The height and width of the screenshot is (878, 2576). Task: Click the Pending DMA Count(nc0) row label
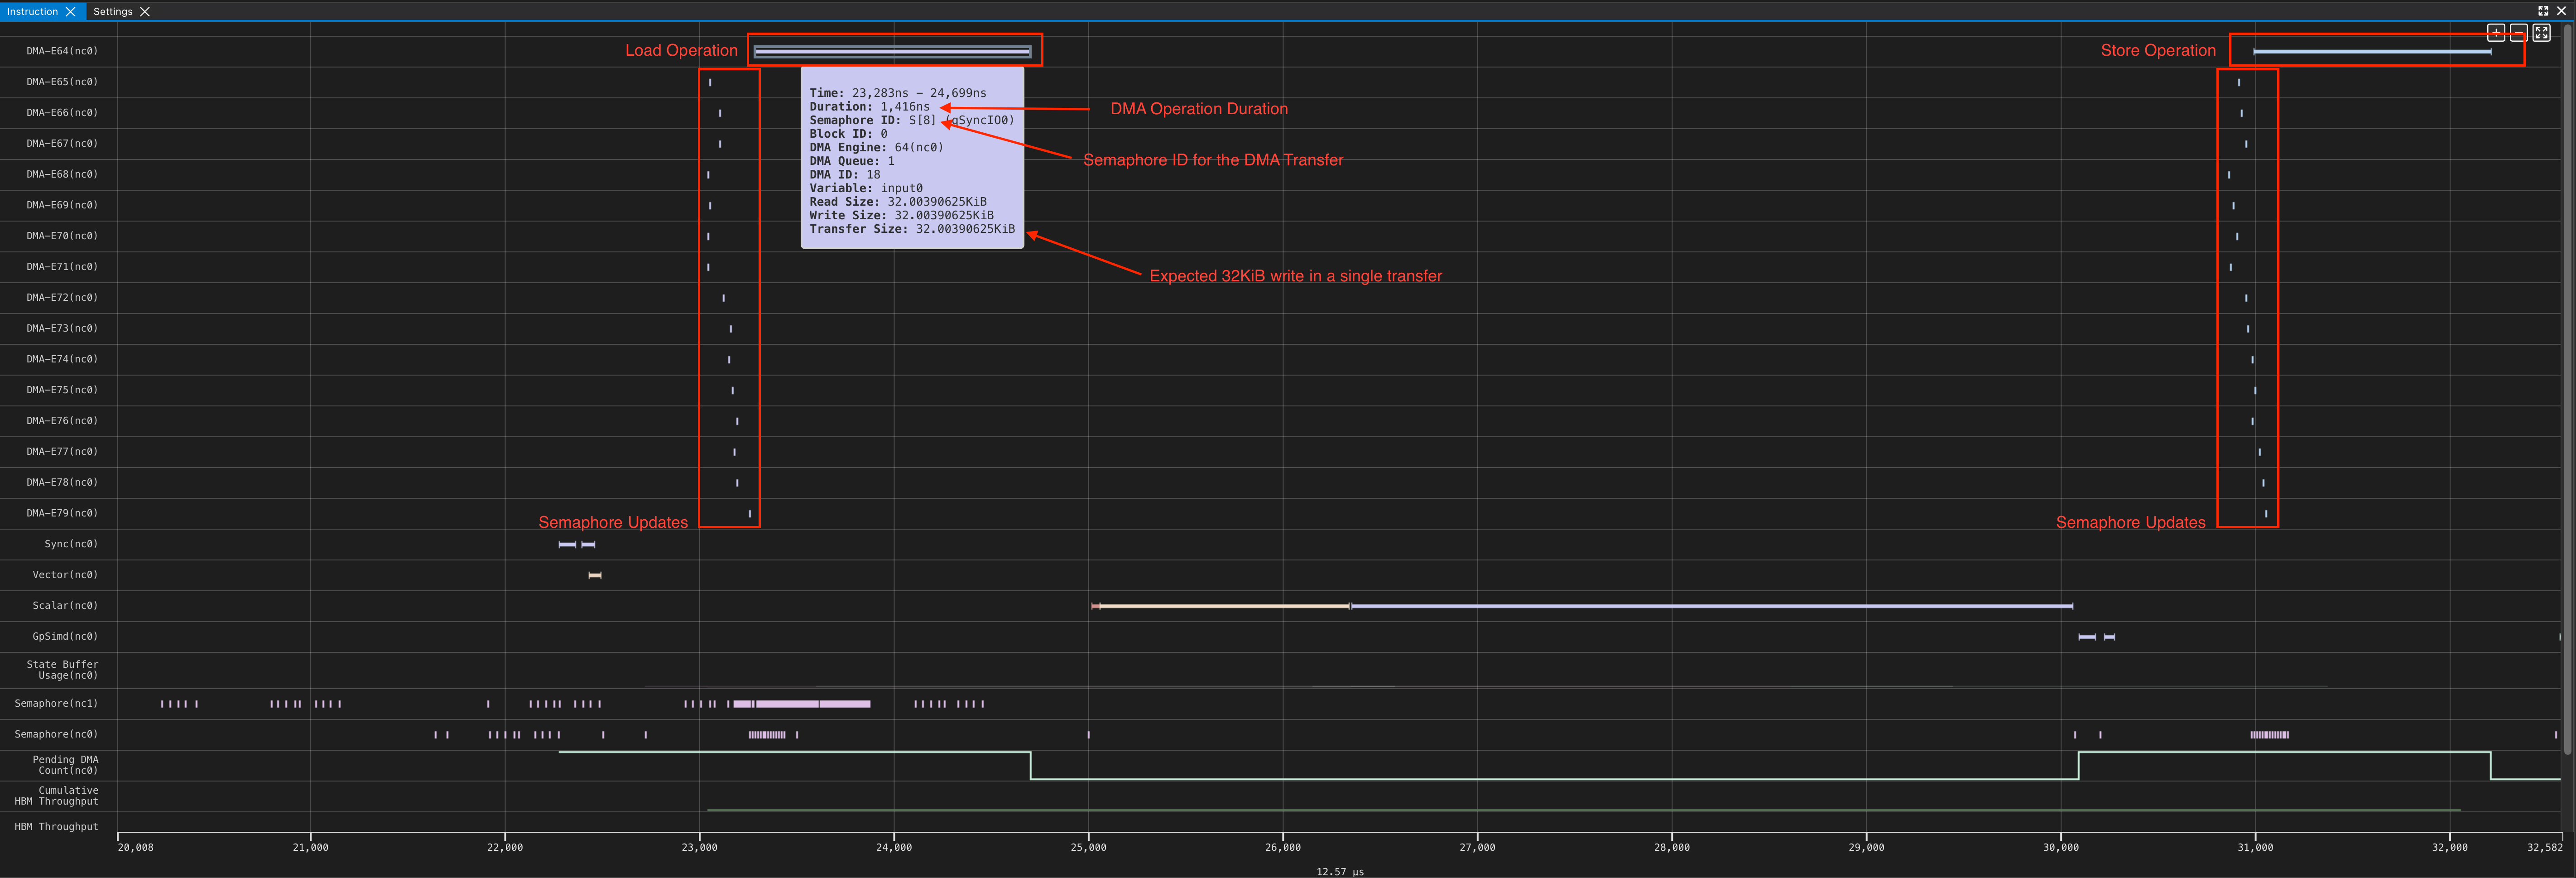pyautogui.click(x=65, y=765)
